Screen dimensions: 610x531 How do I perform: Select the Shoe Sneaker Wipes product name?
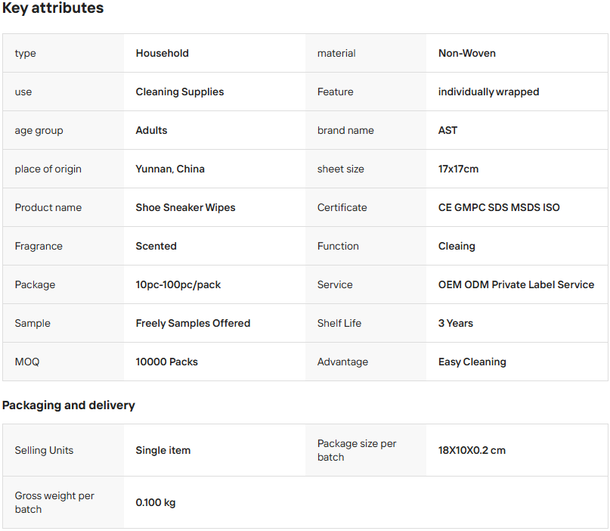185,207
